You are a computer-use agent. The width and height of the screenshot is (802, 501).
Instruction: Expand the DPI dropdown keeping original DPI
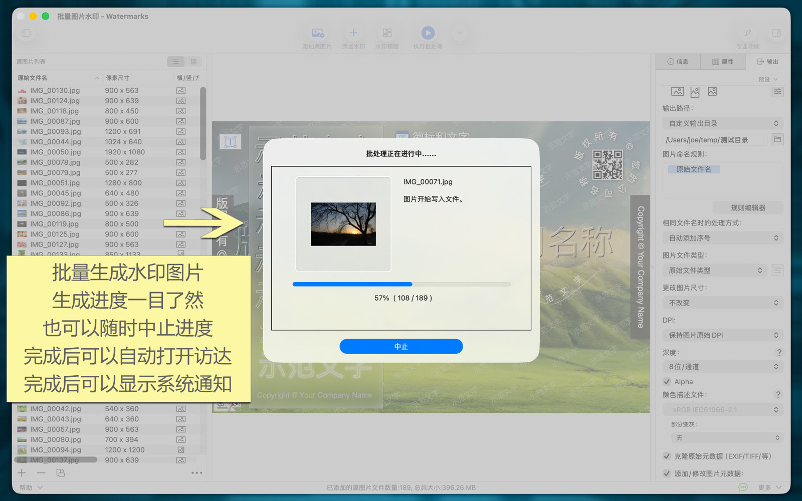[x=723, y=335]
